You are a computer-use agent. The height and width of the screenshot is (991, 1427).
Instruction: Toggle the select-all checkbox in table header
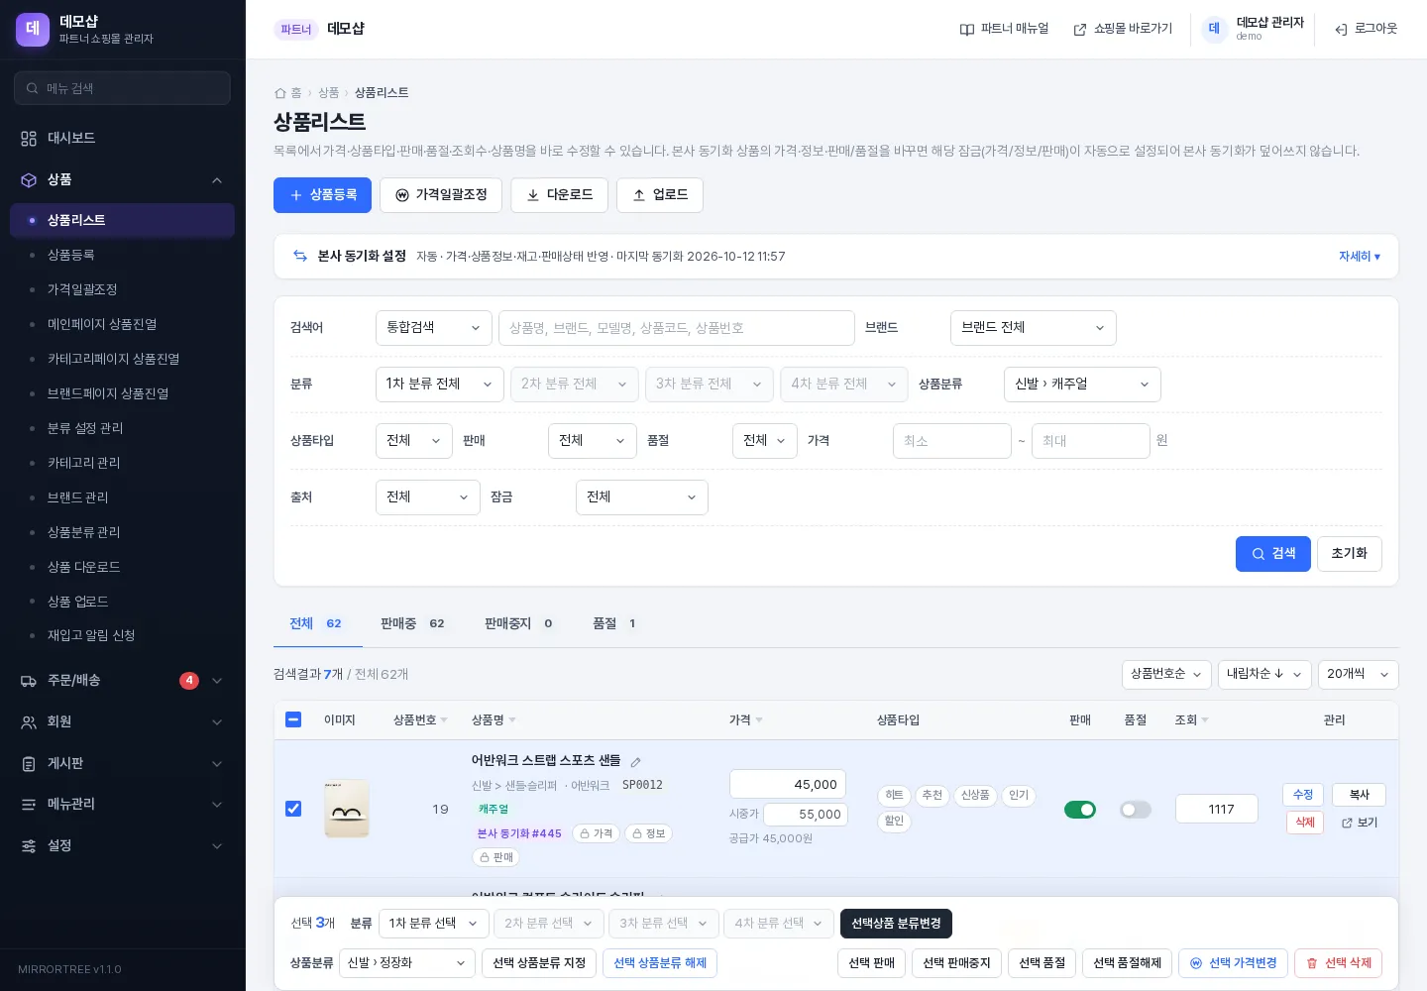pyautogui.click(x=293, y=719)
